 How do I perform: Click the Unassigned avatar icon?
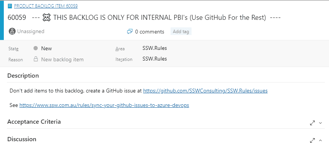click(x=12, y=32)
